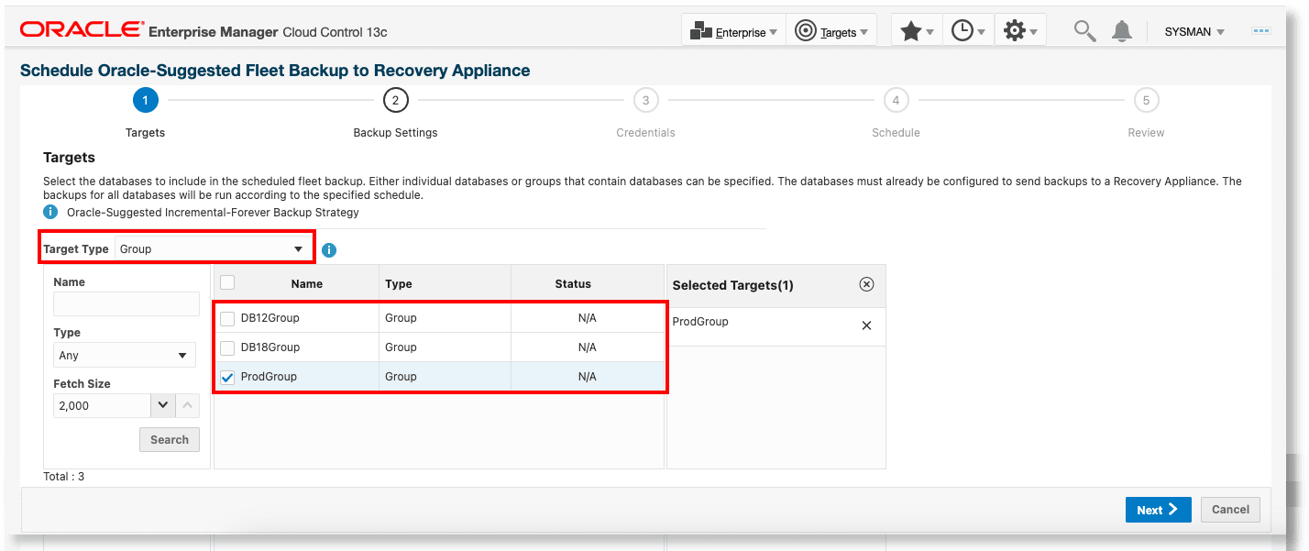
Task: Click inside the Name input field
Action: [126, 303]
